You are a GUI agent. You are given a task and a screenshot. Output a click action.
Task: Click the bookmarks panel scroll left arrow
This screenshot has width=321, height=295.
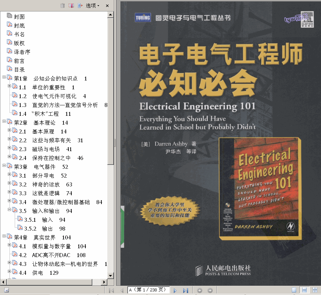[3, 282]
